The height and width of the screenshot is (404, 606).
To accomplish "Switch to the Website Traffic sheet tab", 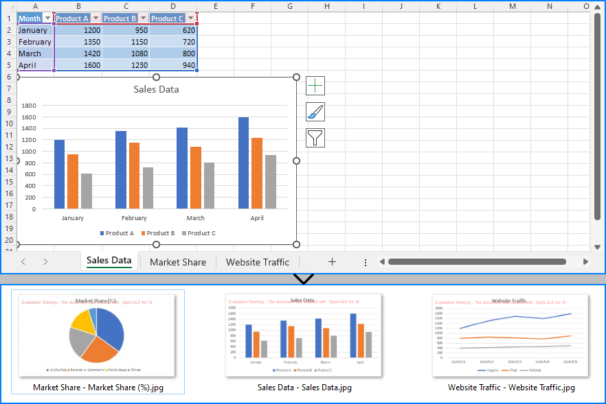I will tap(257, 261).
